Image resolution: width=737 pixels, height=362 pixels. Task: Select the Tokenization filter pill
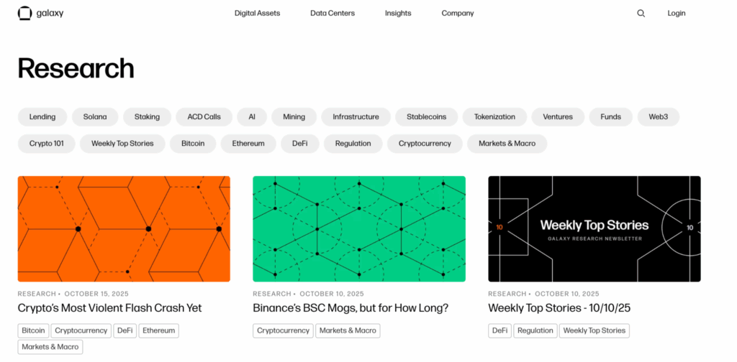494,117
